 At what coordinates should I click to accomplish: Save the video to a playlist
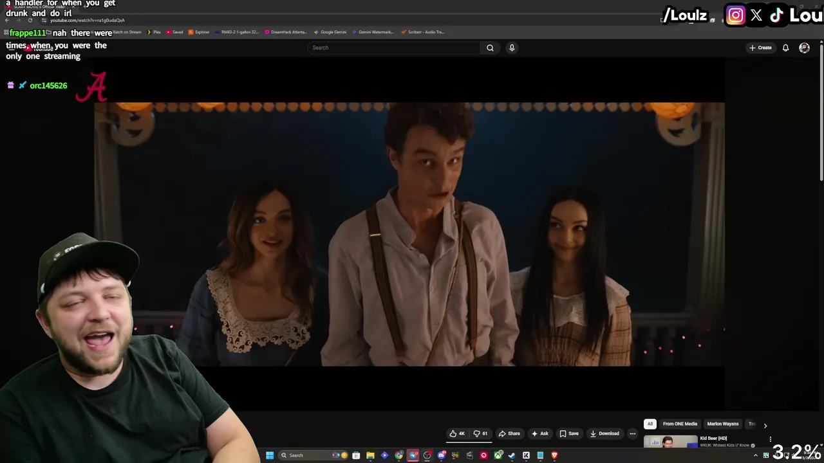pos(569,433)
